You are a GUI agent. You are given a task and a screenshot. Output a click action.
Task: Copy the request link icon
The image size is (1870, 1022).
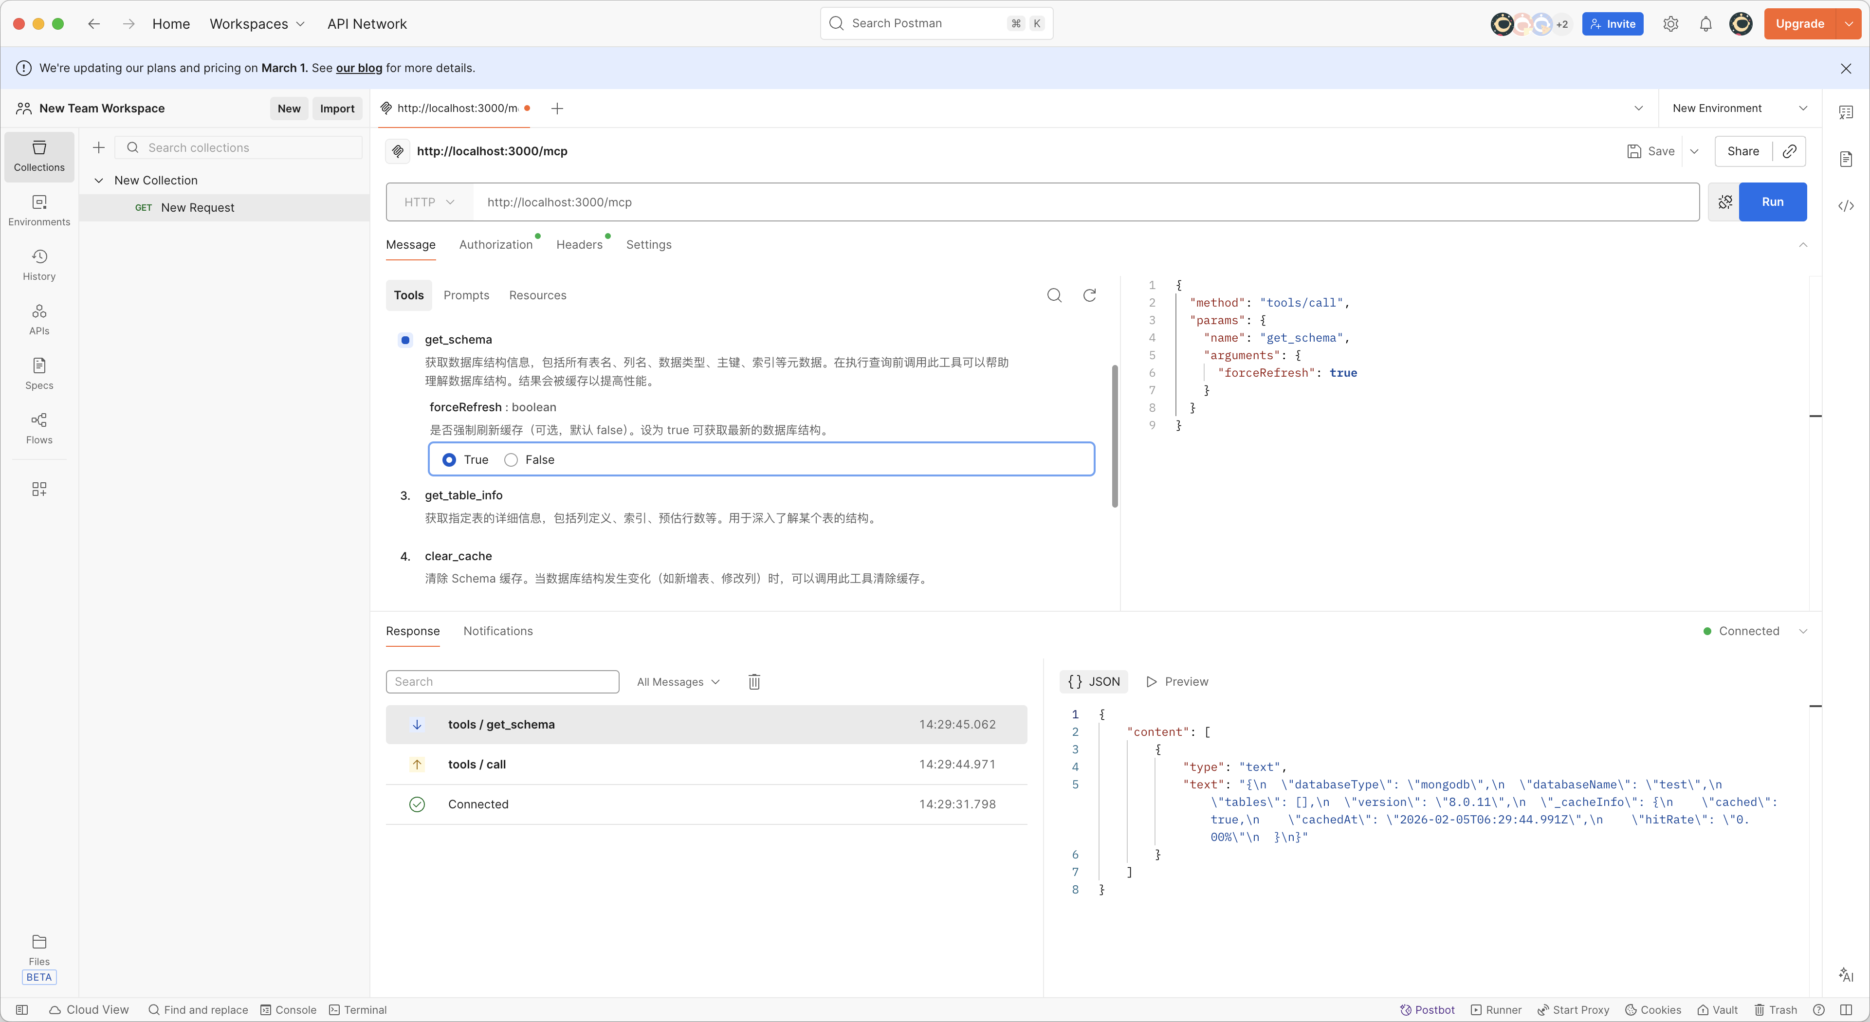click(1789, 151)
